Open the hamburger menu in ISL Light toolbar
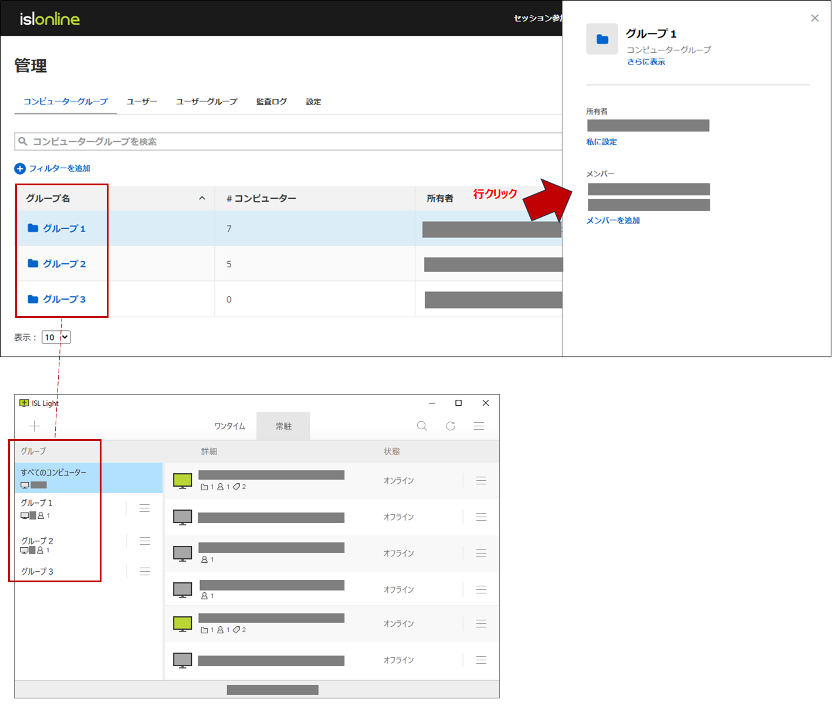Image resolution: width=832 pixels, height=706 pixels. coord(479,426)
